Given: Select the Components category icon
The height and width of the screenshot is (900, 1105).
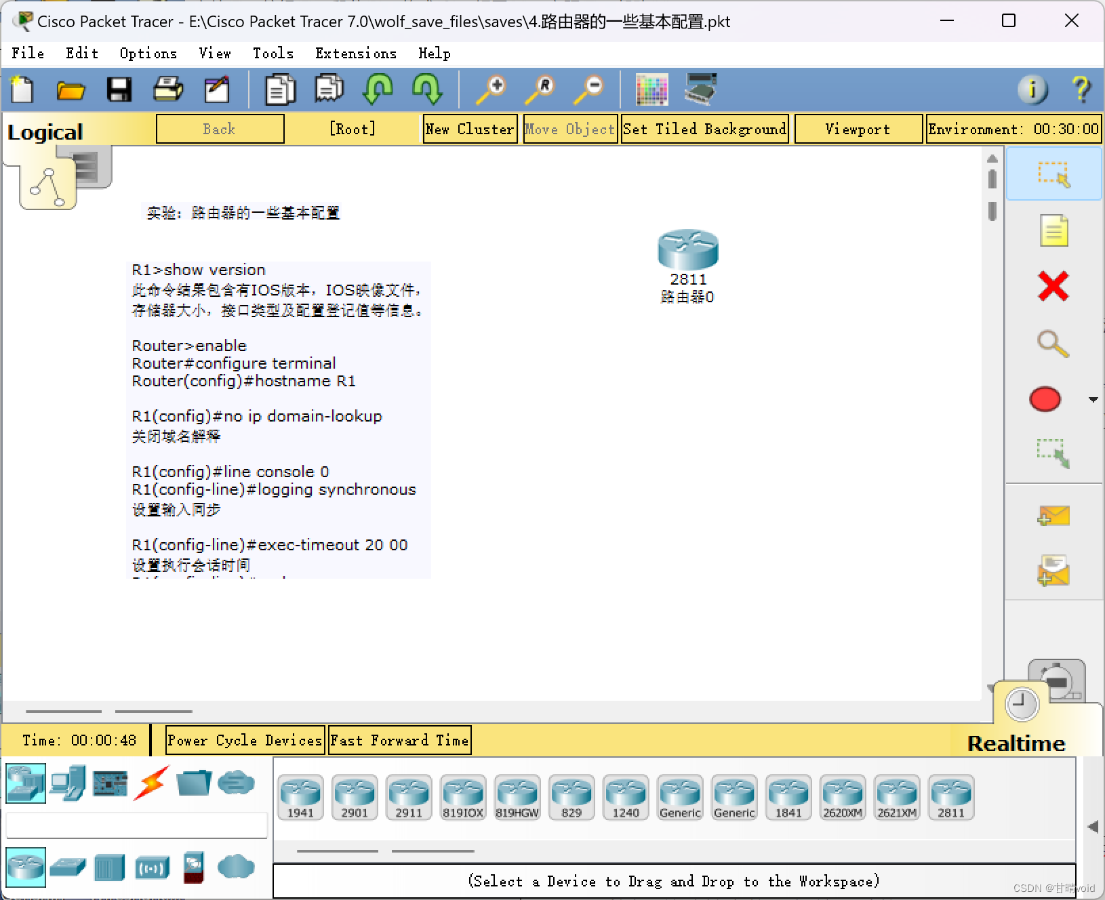Looking at the screenshot, I should pos(110,783).
